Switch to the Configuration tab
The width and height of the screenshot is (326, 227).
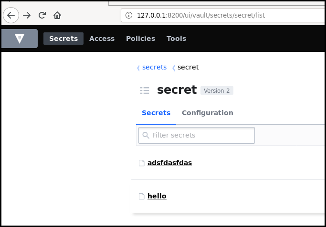(x=208, y=113)
